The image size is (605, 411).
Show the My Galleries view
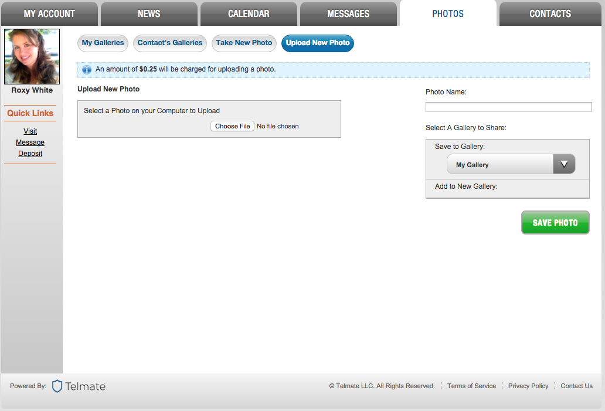[103, 43]
